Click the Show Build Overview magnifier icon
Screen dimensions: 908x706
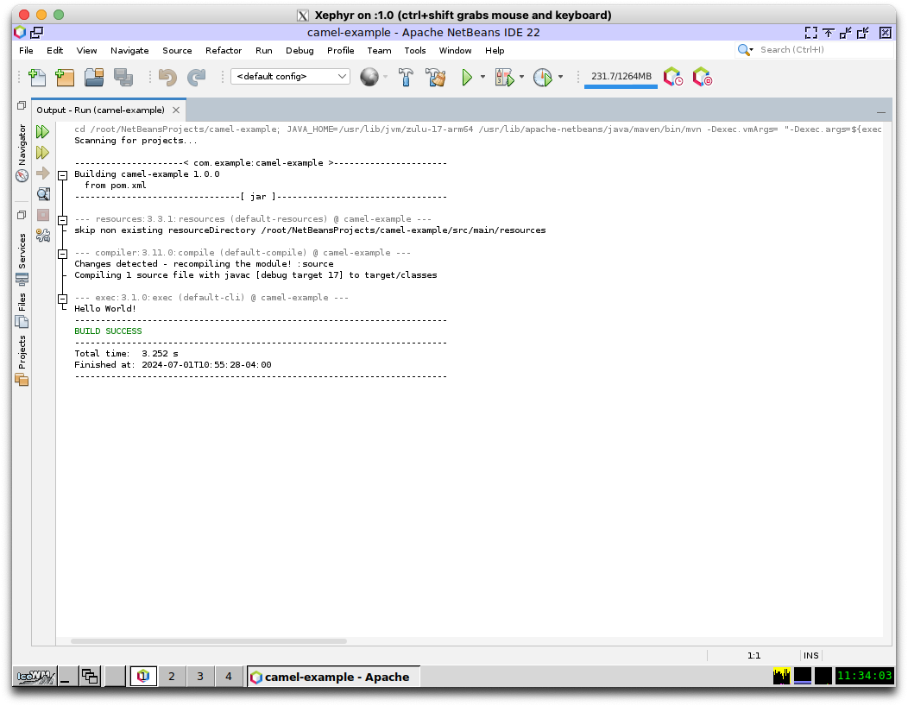43,194
